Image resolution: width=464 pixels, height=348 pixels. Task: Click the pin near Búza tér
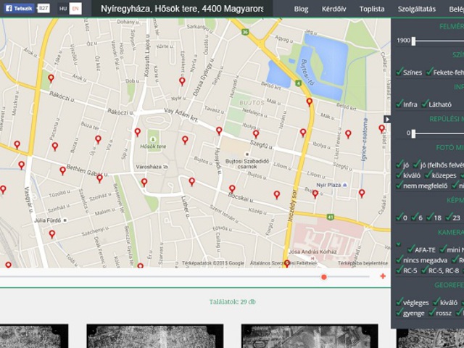99,139
